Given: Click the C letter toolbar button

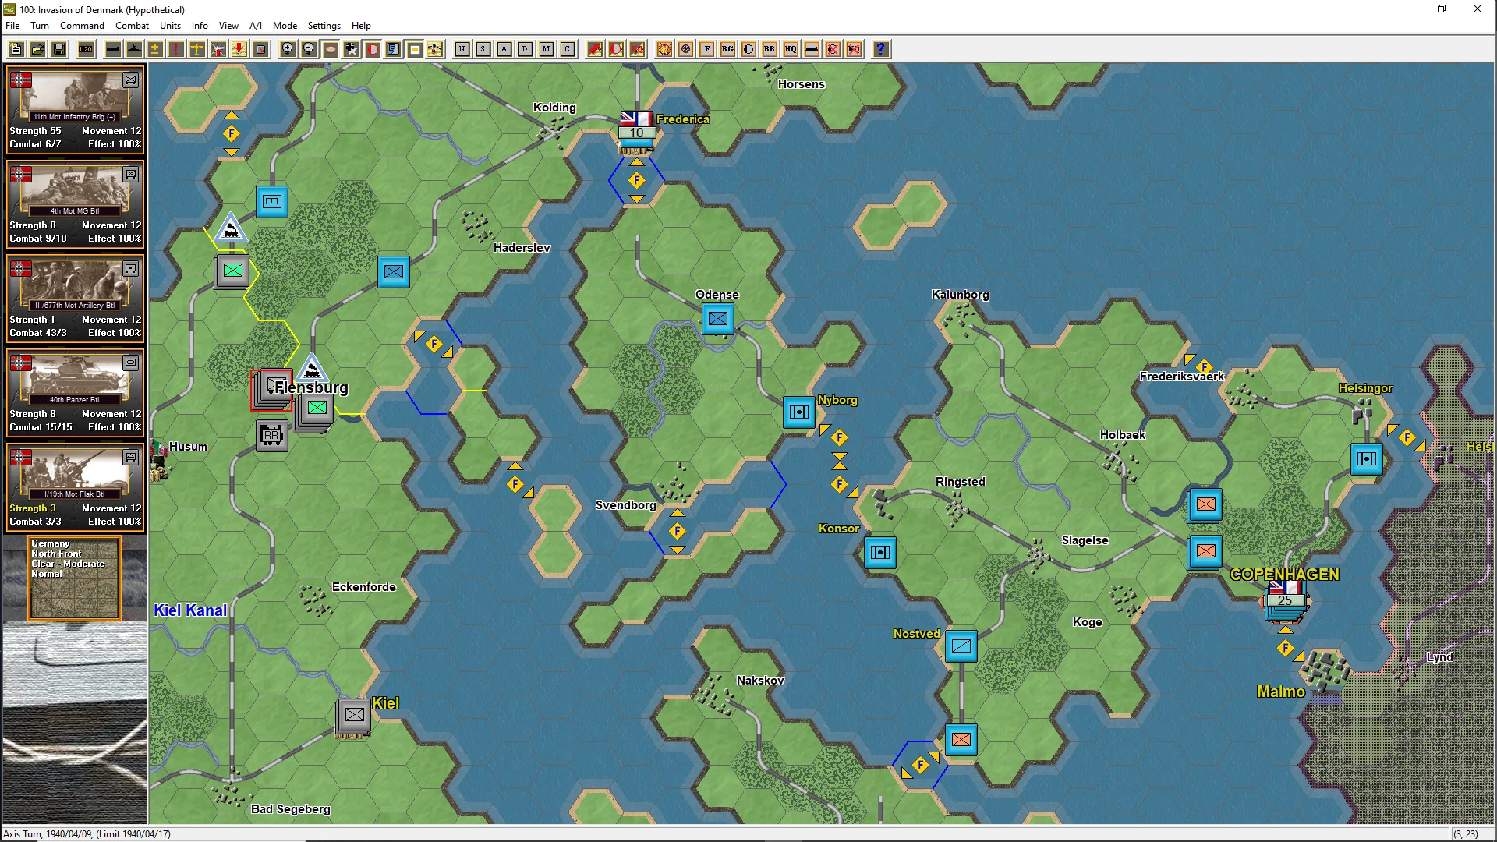Looking at the screenshot, I should (x=568, y=49).
